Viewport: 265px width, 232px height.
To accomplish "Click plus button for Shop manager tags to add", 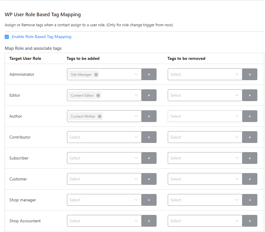I will coord(149,200).
